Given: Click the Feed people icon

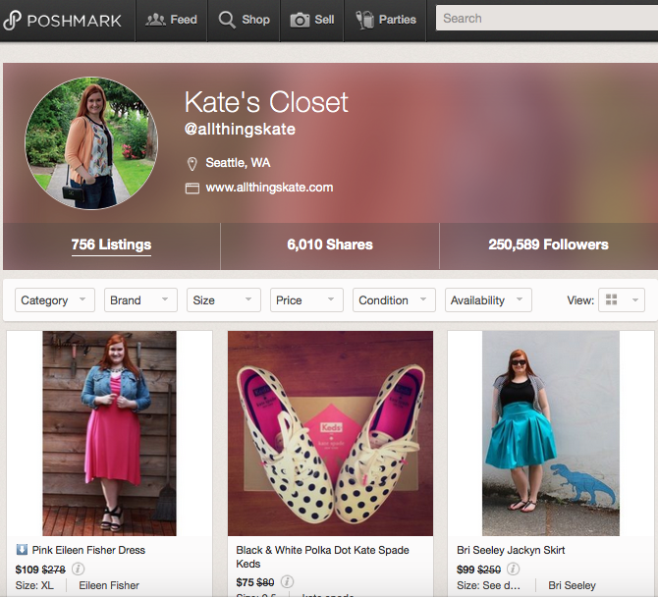Looking at the screenshot, I should 155,20.
